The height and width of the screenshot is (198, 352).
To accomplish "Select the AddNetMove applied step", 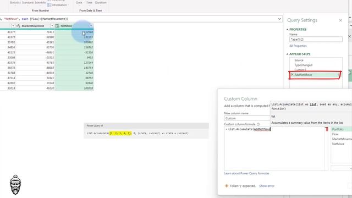I will tap(315, 75).
